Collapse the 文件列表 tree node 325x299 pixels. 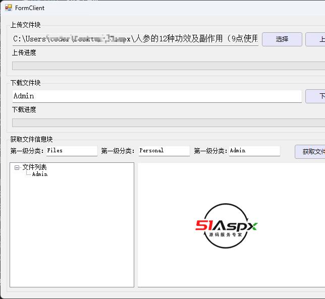[x=17, y=167]
